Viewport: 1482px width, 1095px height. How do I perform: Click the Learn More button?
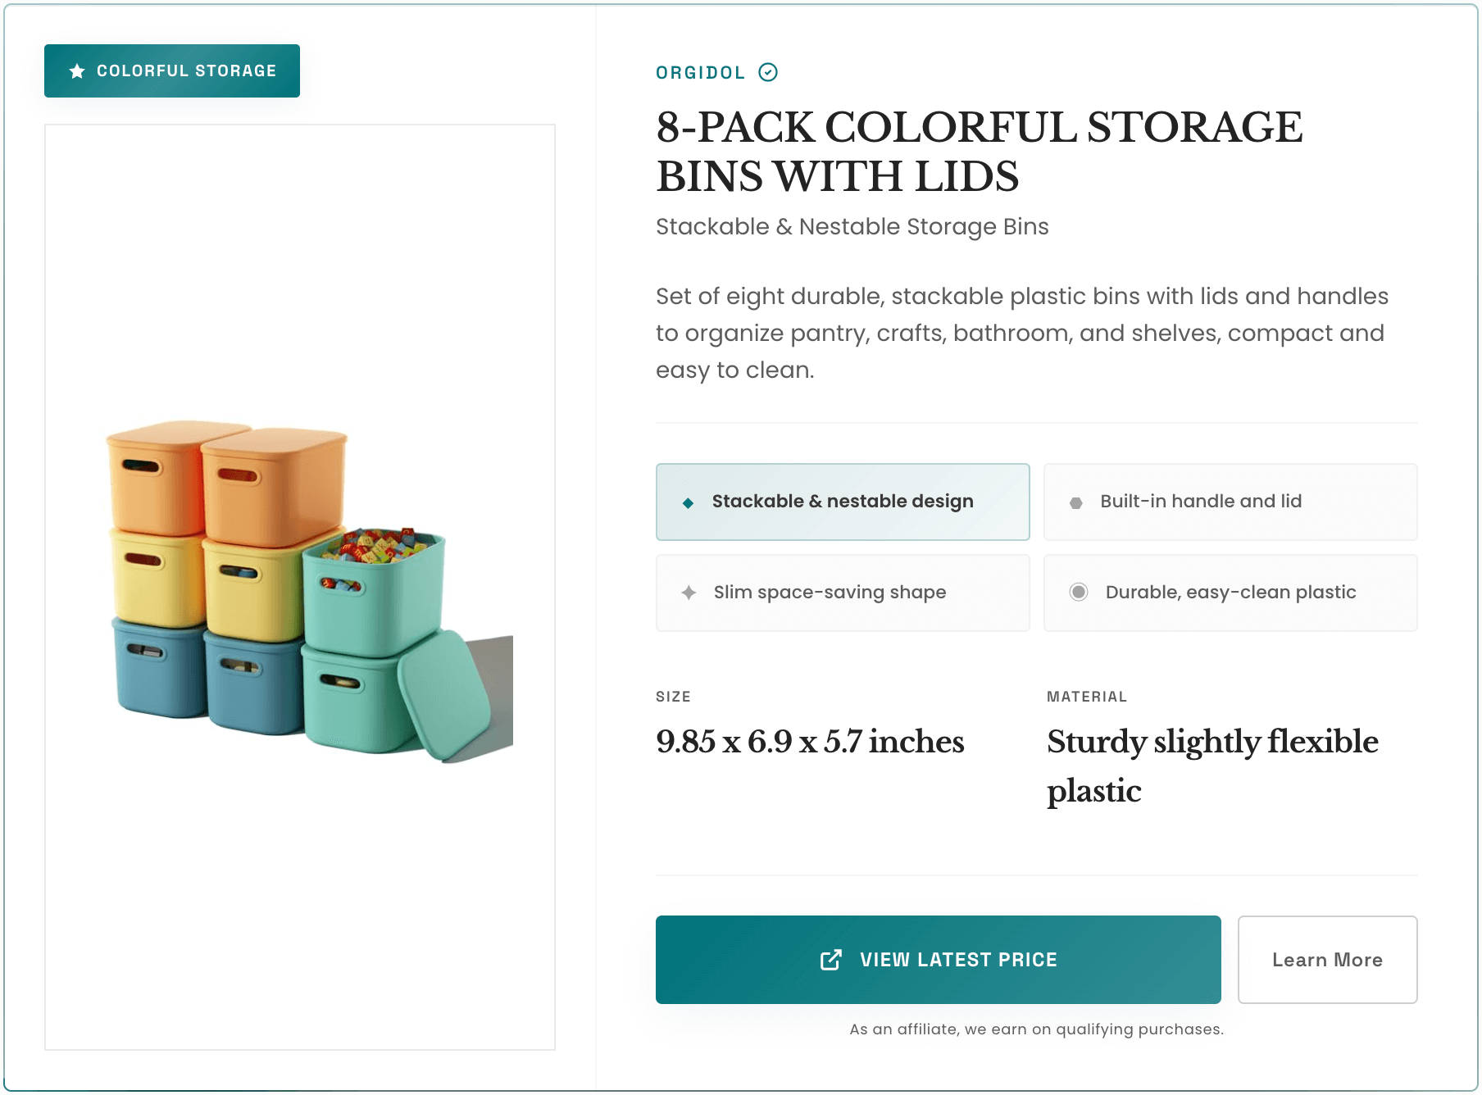[x=1327, y=960]
